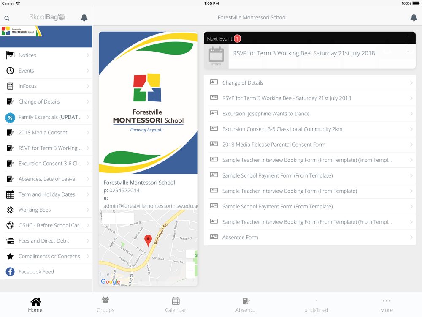Expand the Notices chevron arrow

tap(88, 55)
